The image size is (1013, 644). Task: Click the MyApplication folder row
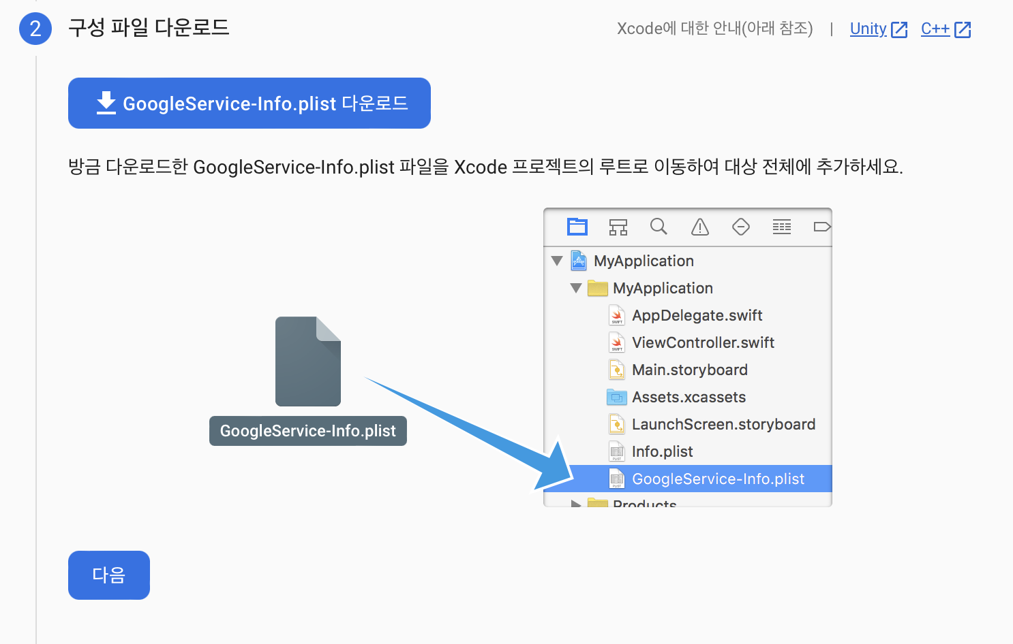click(x=688, y=288)
